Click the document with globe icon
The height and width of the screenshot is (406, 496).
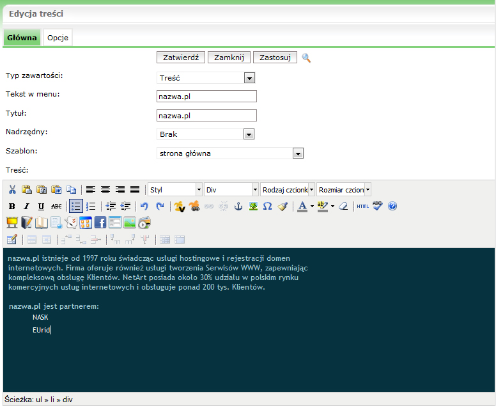(x=56, y=223)
